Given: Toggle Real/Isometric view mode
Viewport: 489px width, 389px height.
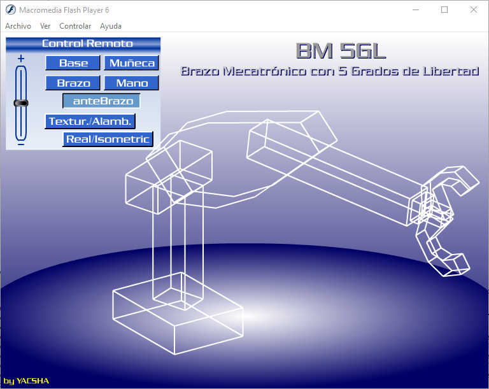Looking at the screenshot, I should [108, 139].
